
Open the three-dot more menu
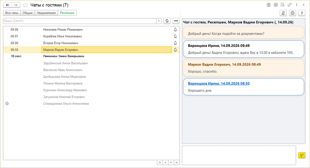click(297, 5)
